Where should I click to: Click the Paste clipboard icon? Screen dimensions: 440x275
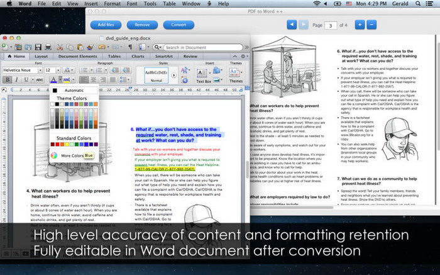point(80,47)
